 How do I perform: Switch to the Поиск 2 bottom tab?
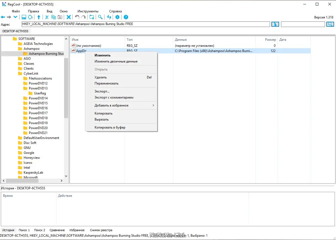(40, 230)
